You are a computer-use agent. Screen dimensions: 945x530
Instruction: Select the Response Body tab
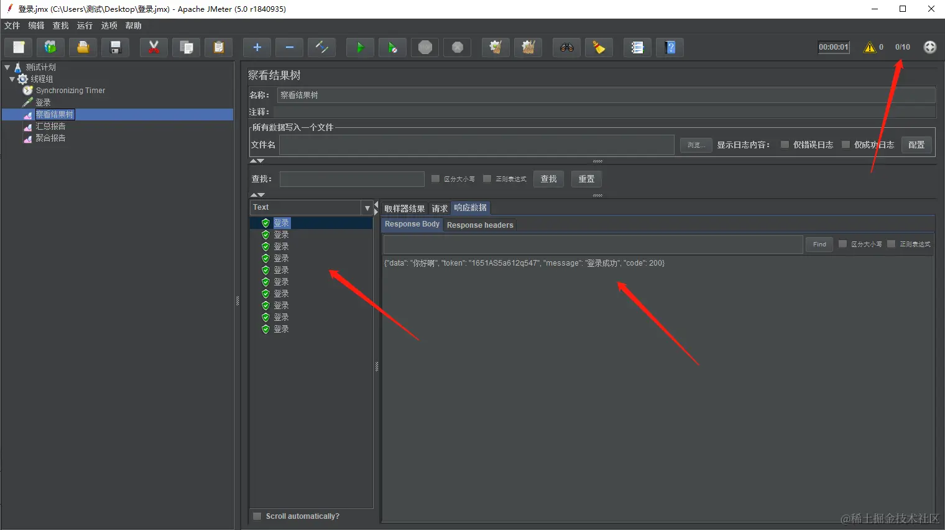click(x=412, y=224)
